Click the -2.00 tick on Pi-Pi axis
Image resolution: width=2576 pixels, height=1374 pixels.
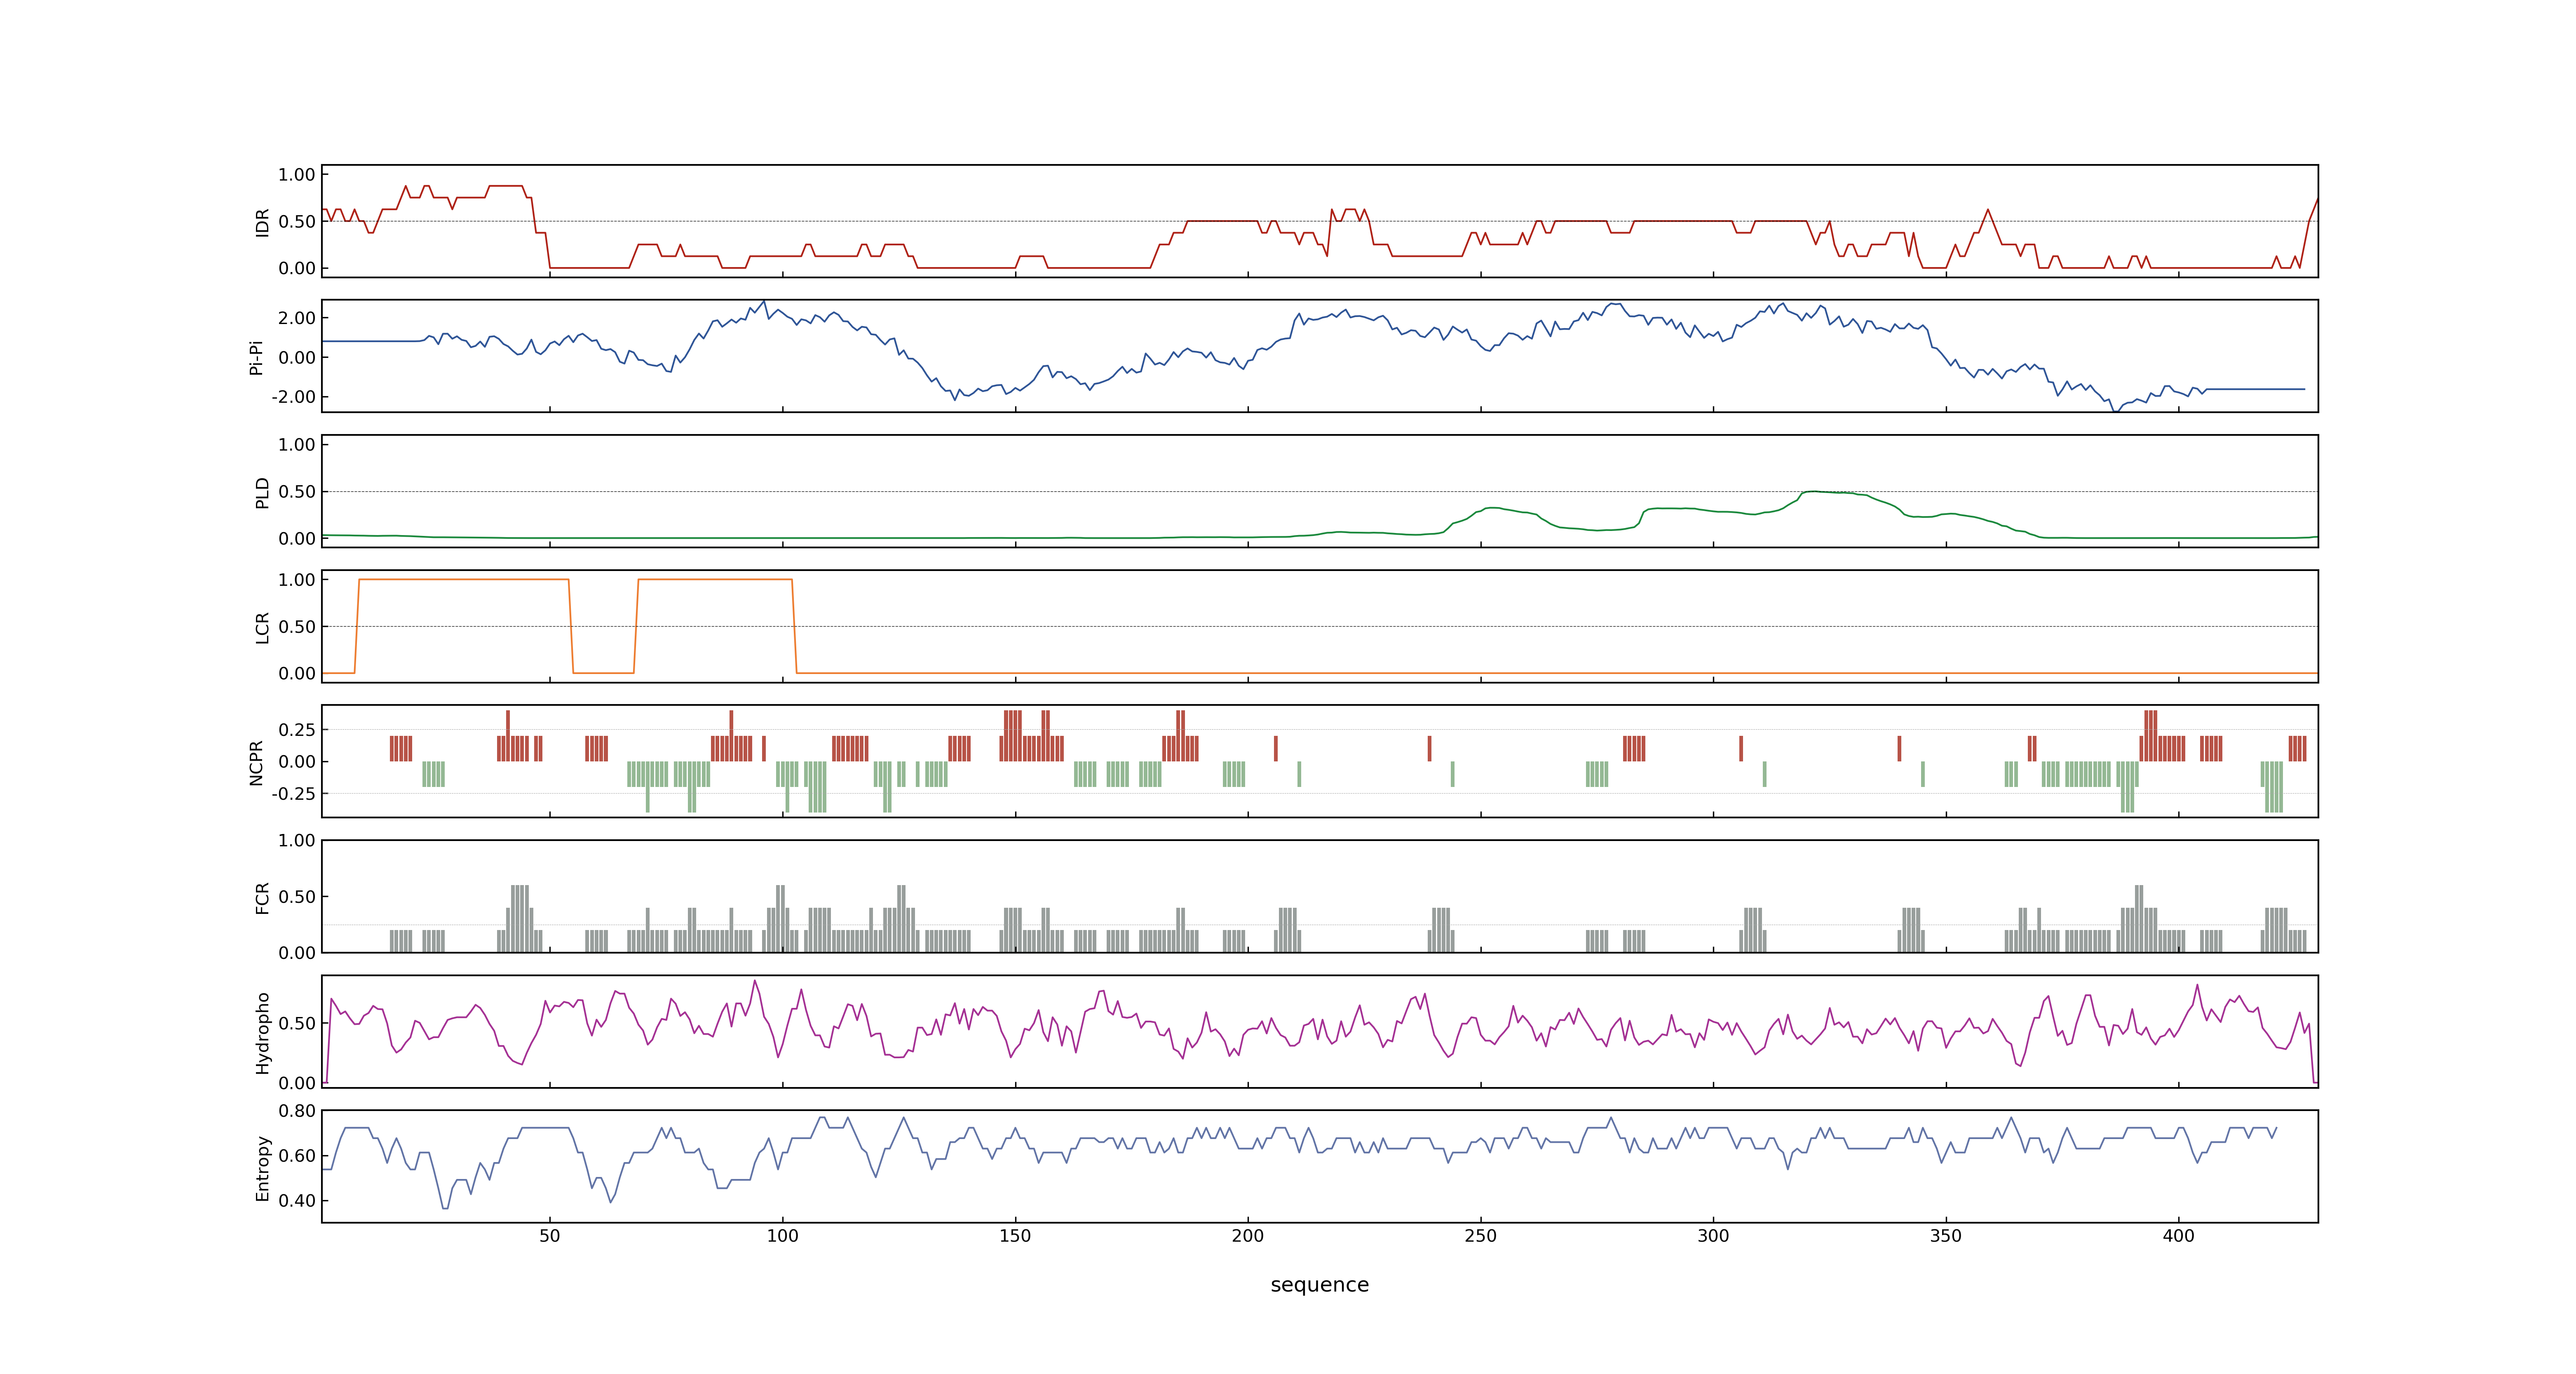tap(294, 397)
